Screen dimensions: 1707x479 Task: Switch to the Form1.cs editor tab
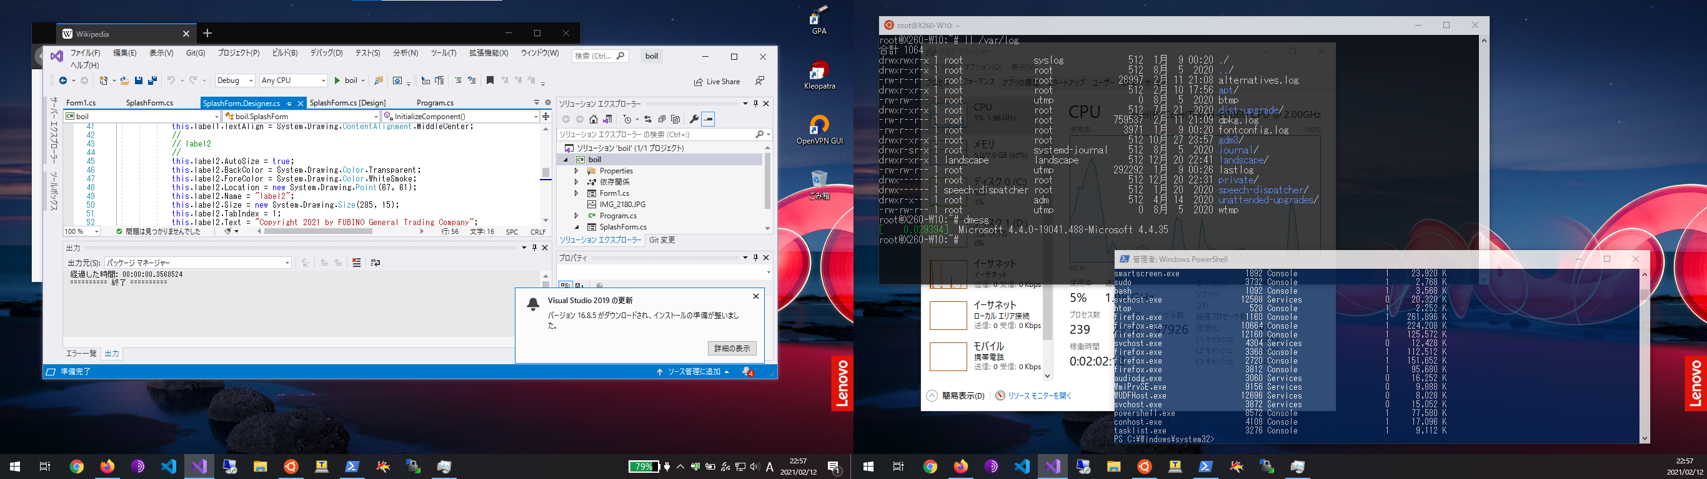[x=81, y=102]
